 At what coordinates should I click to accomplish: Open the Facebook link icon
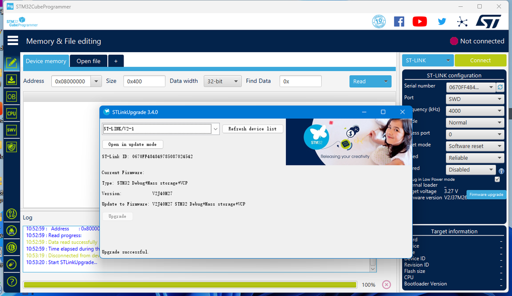399,22
